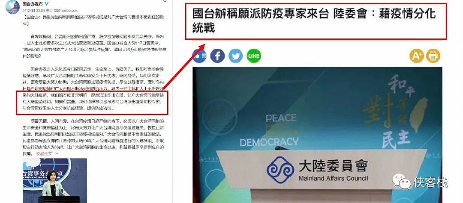This screenshot has width=463, height=203.
Task: Open the Weibo post options chevron
Action: 165,2
